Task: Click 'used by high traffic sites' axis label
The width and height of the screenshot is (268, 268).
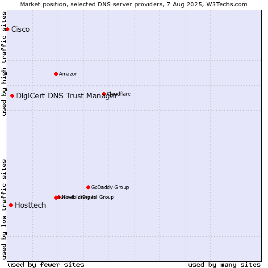Action: coord(4,63)
